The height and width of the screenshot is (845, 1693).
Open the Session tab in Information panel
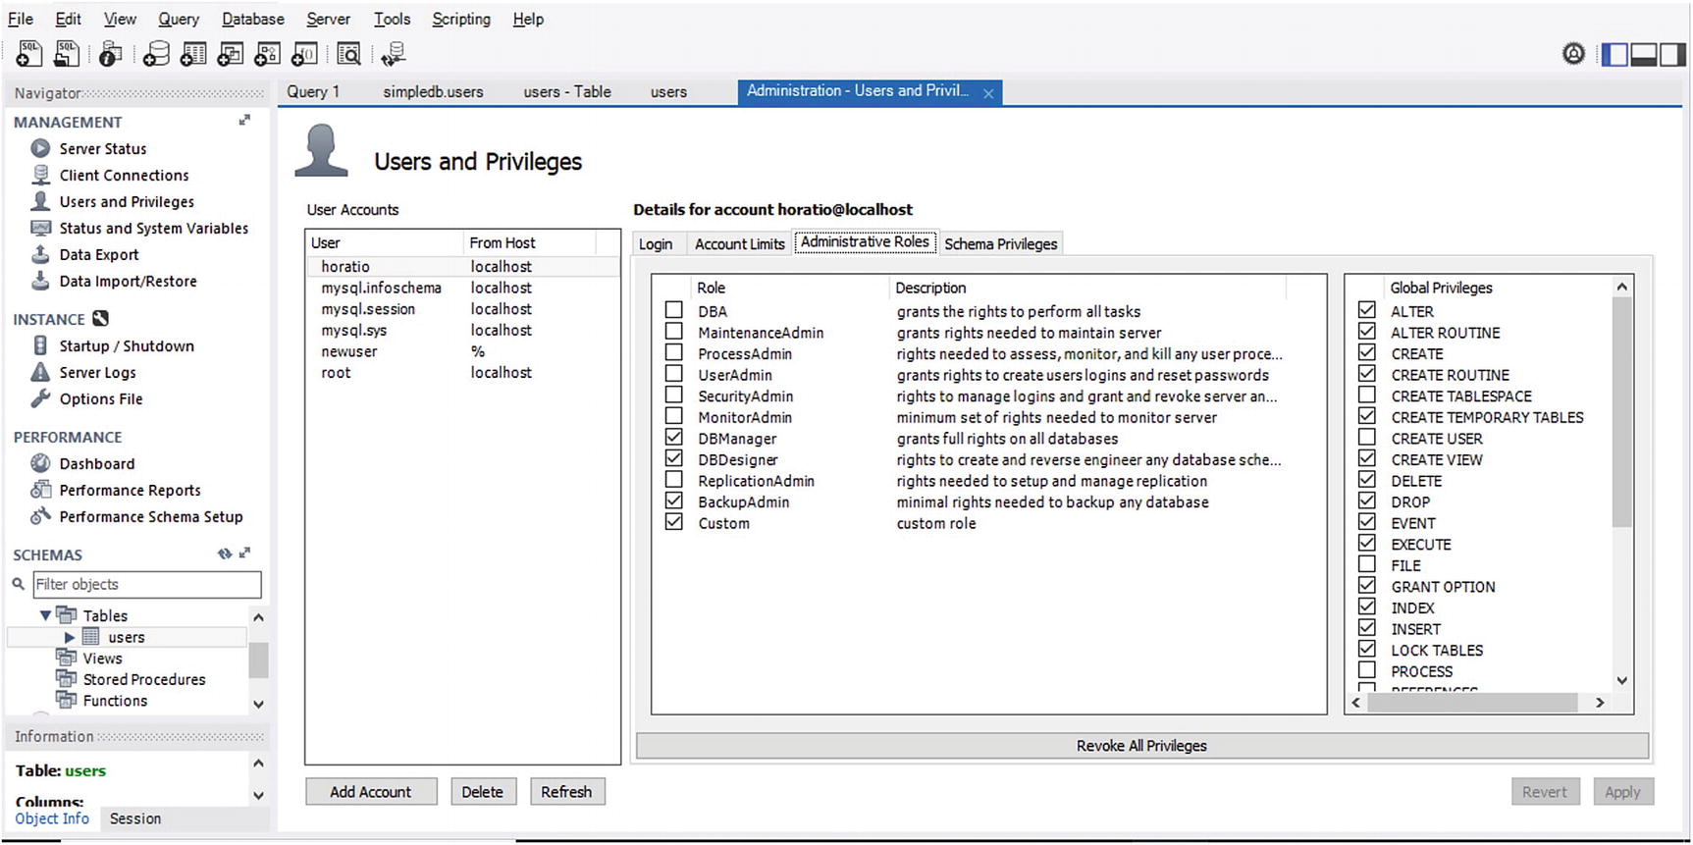[135, 819]
